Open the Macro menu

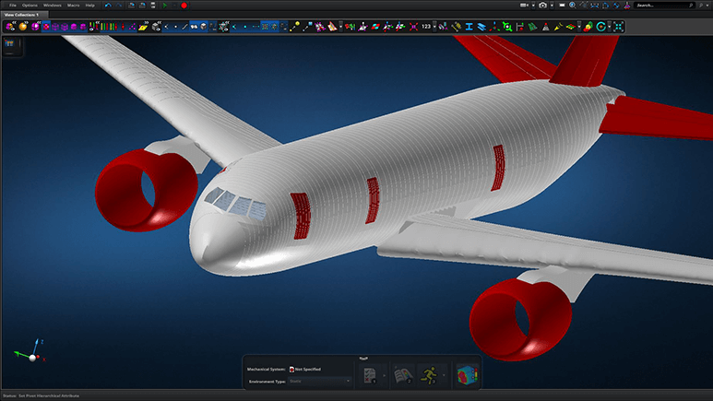pyautogui.click(x=73, y=6)
